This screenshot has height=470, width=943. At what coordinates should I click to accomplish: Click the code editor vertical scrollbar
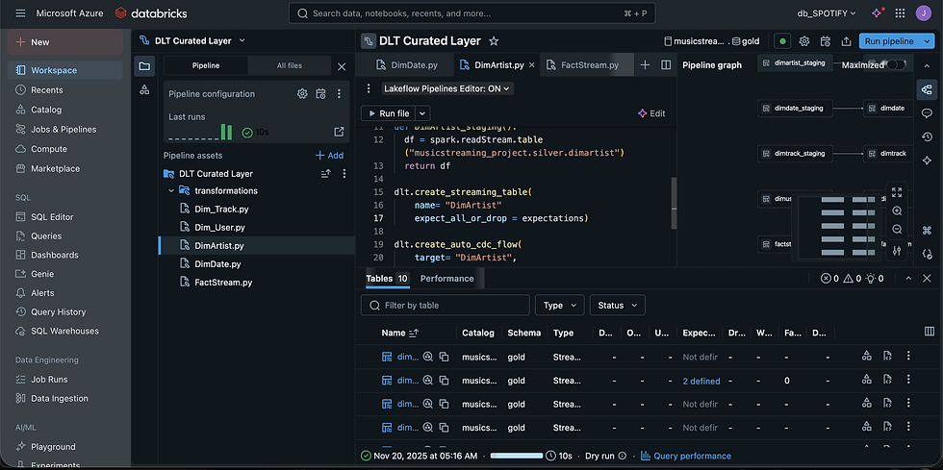(x=674, y=203)
